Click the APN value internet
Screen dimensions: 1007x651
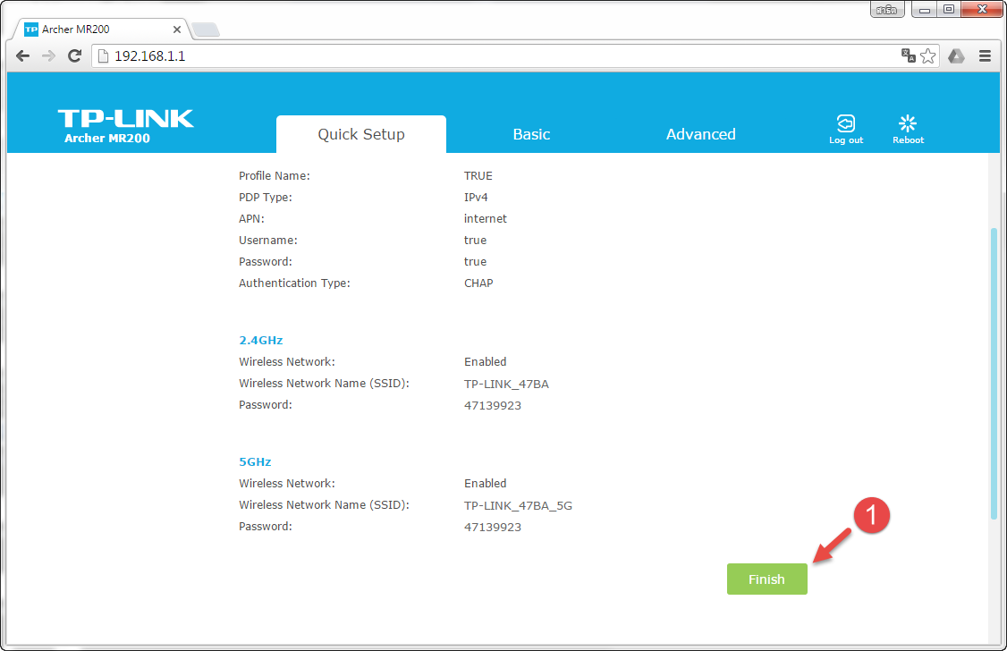pos(485,219)
